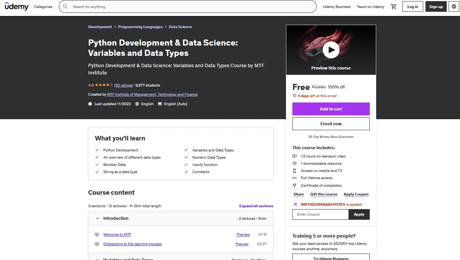Click the '1h 30m total length' summary
This screenshot has width=460, height=260.
pyautogui.click(x=146, y=206)
